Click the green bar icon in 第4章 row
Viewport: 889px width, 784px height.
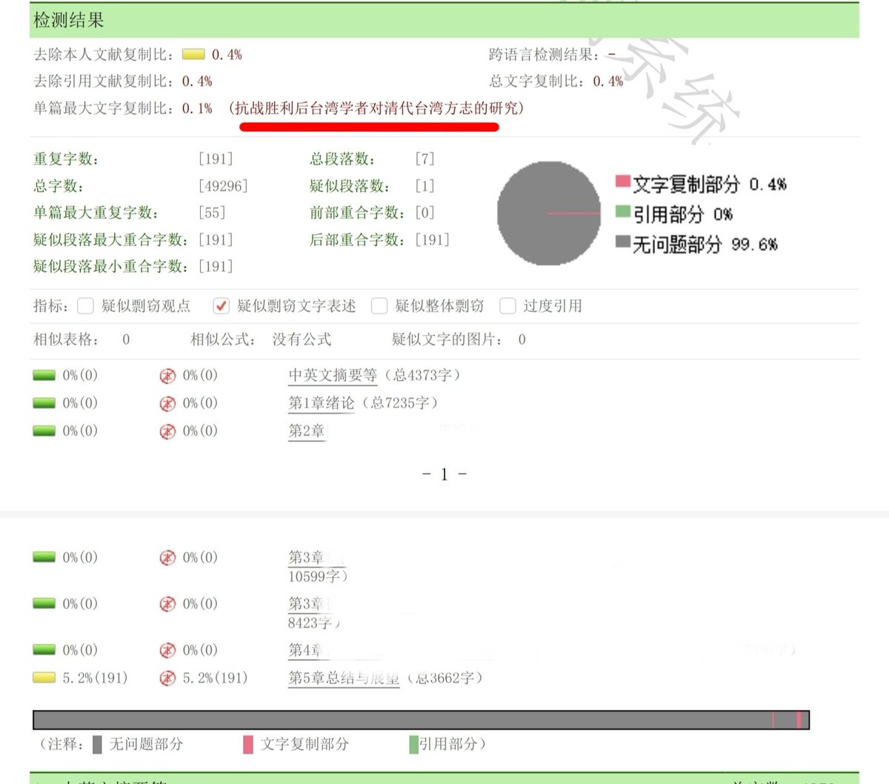click(x=44, y=651)
